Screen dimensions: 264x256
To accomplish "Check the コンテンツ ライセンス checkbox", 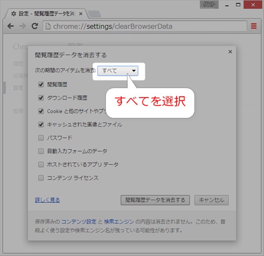I will (41, 178).
